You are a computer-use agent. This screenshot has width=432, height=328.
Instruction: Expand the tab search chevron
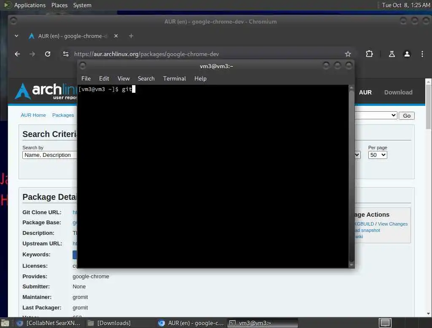click(x=16, y=36)
